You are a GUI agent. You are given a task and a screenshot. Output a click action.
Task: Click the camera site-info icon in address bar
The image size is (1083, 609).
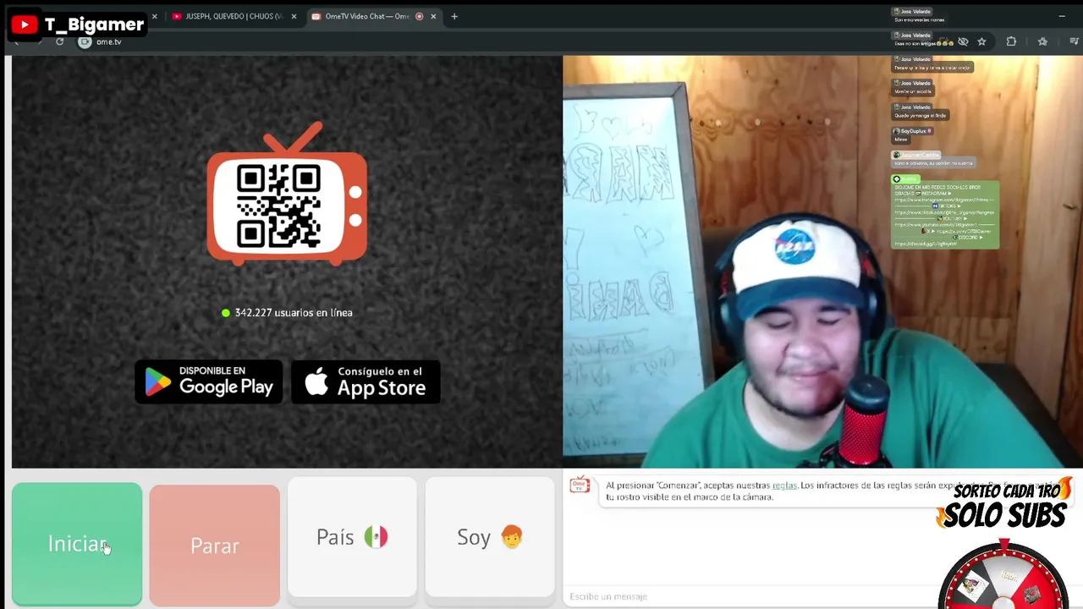coord(85,41)
